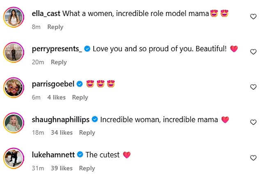Image resolution: width=260 pixels, height=181 pixels.
Task: Tap the heart beside parrisgoebel's comment
Action: pyautogui.click(x=253, y=87)
